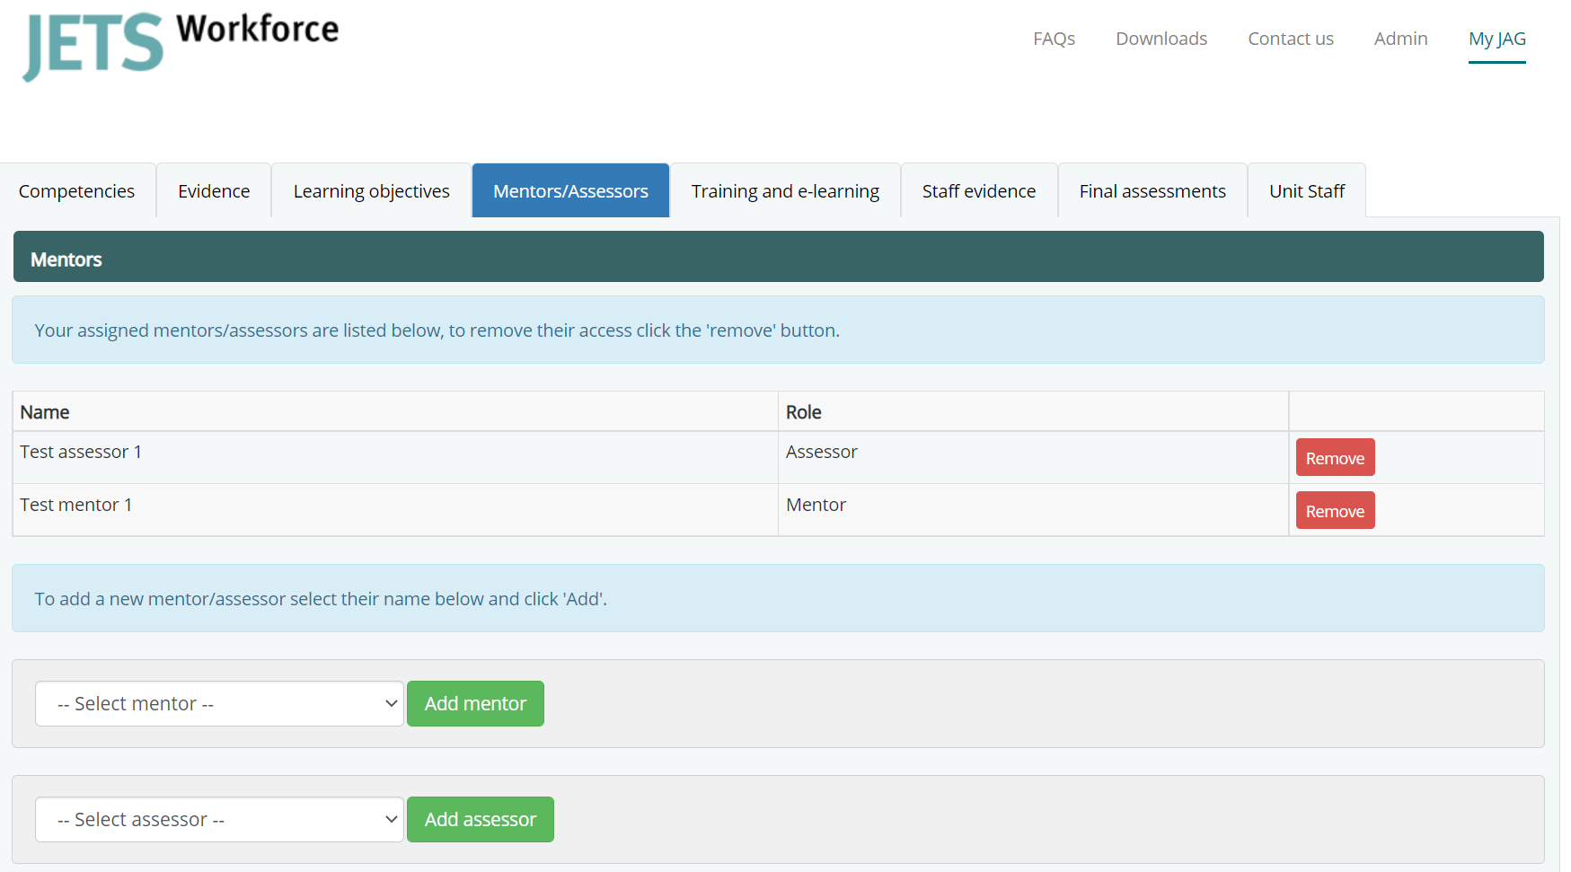The height and width of the screenshot is (872, 1571).
Task: Expand the Select mentor dropdown
Action: 219,704
